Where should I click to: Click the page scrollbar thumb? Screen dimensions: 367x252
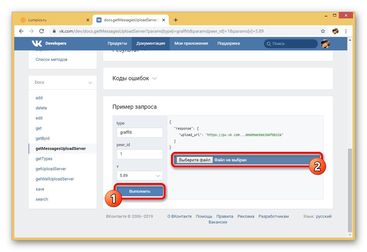coord(350,190)
